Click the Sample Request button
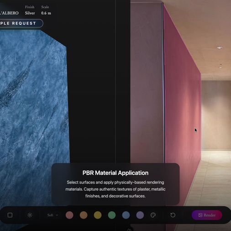Viewport: 231px width, 231px height. click(21, 23)
